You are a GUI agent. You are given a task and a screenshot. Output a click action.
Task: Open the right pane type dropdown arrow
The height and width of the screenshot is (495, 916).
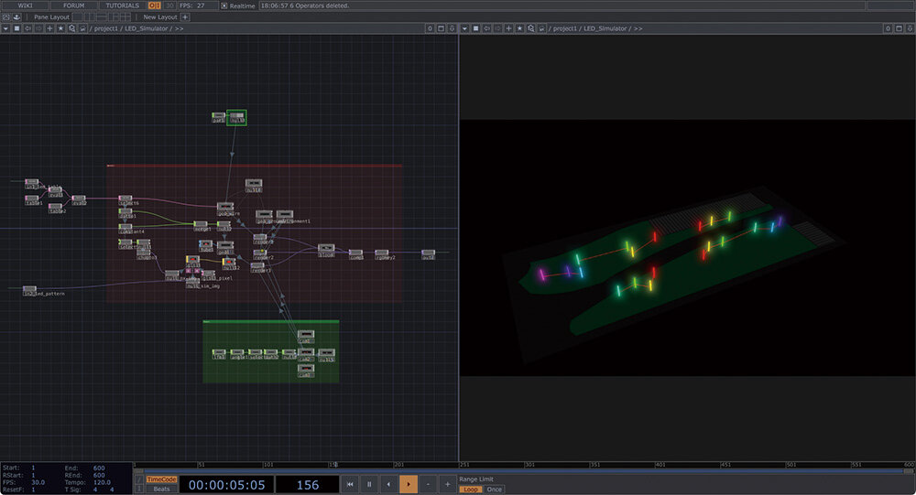[x=464, y=28]
